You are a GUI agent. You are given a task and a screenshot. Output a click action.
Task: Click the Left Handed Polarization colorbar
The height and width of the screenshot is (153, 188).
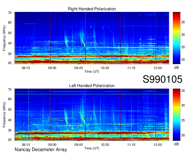(176, 115)
